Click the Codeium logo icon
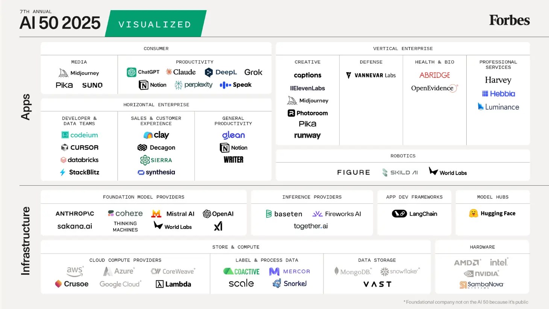549x309 pixels. (65, 135)
